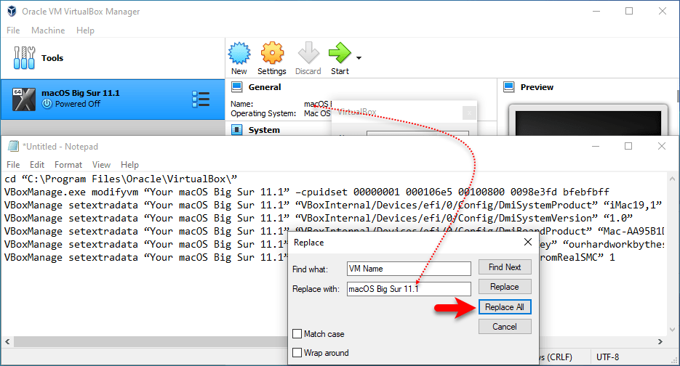The image size is (680, 366).
Task: Click Notepad horizontal scrollbar right arrow
Action: (660, 342)
